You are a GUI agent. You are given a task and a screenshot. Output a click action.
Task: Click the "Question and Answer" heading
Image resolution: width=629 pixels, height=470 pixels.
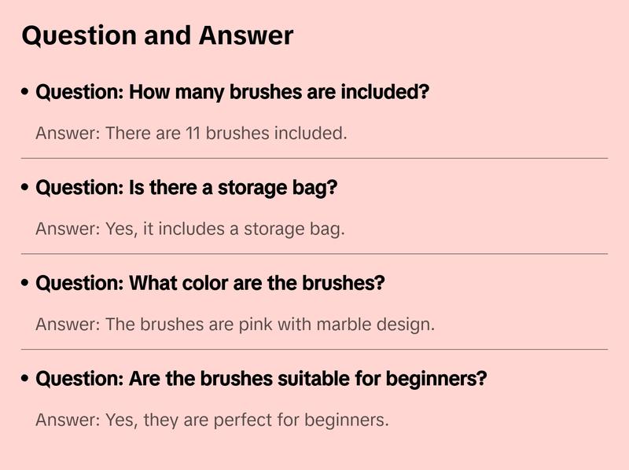click(157, 35)
